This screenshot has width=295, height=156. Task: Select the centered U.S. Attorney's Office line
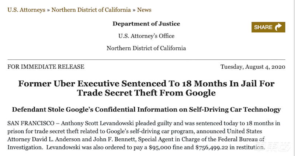pos(146,36)
